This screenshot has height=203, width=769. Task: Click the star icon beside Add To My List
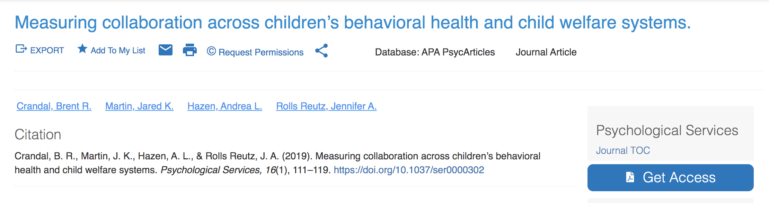pos(82,49)
